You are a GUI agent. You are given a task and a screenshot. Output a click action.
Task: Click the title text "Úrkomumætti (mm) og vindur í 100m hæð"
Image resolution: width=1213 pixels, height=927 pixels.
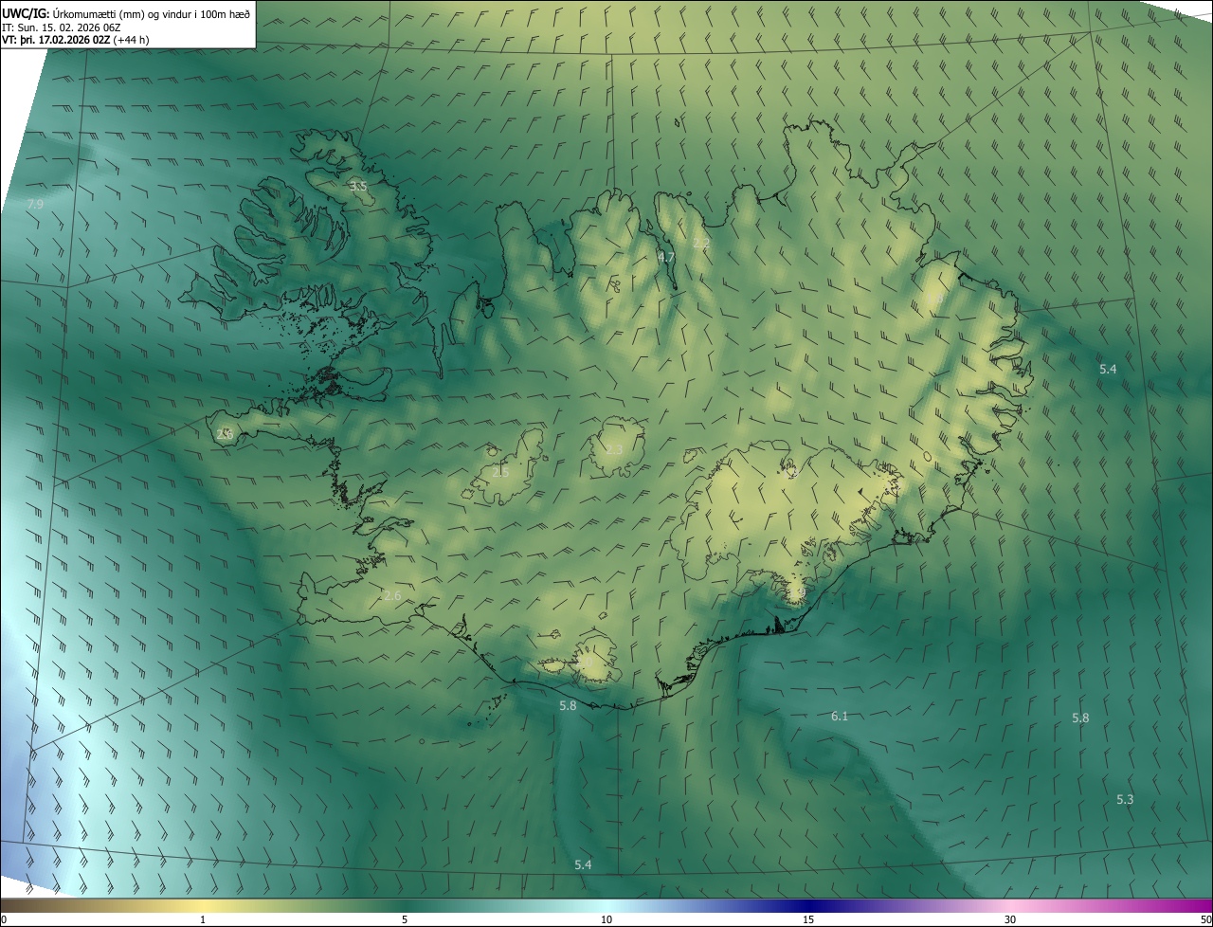[153, 13]
